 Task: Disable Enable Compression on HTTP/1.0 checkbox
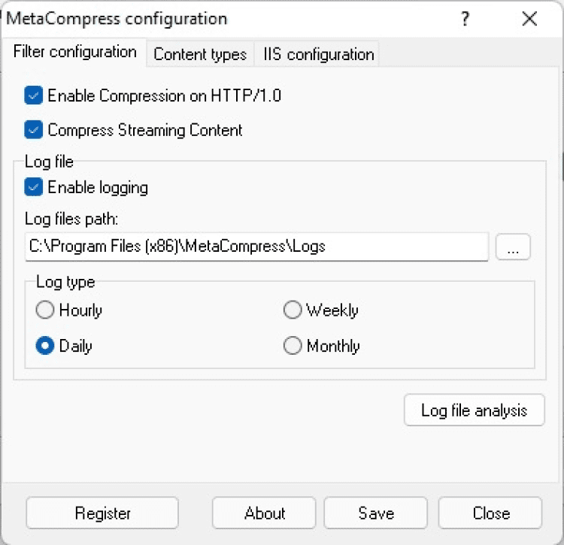pyautogui.click(x=34, y=95)
